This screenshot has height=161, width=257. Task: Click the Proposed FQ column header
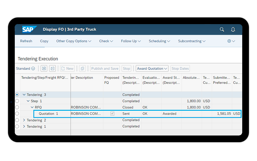pos(111,80)
